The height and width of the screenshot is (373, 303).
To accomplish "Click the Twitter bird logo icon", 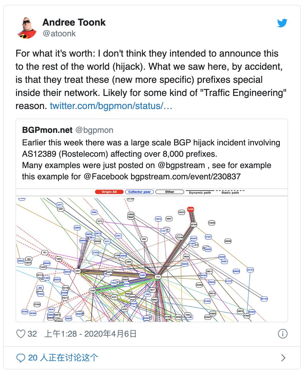I will click(282, 23).
